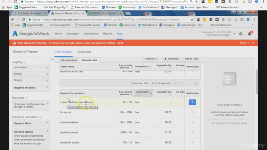Open Apps in outer bookmarks bar
The width and height of the screenshot is (267, 150).
click(x=7, y=7)
